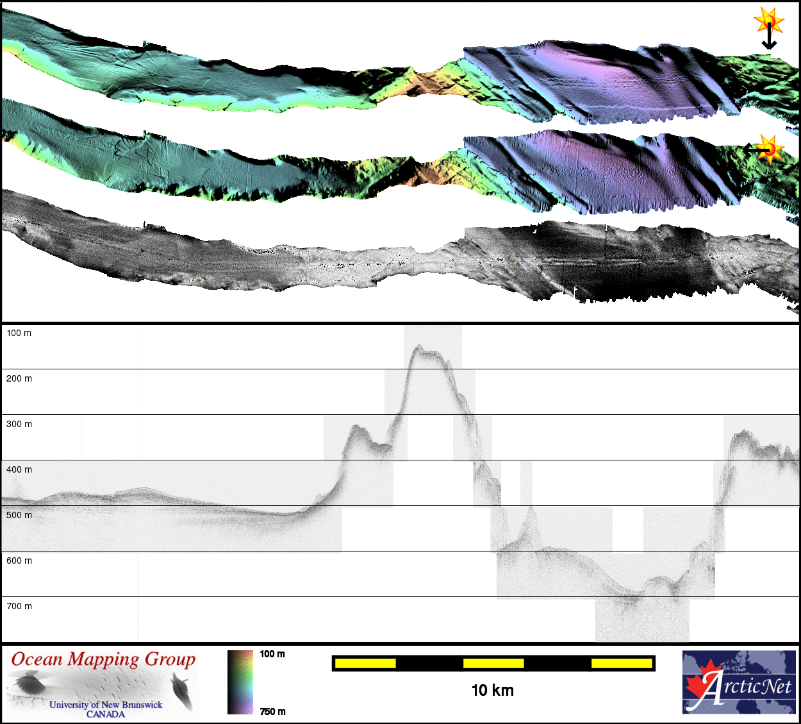Click the depth color legend bar

click(x=240, y=682)
